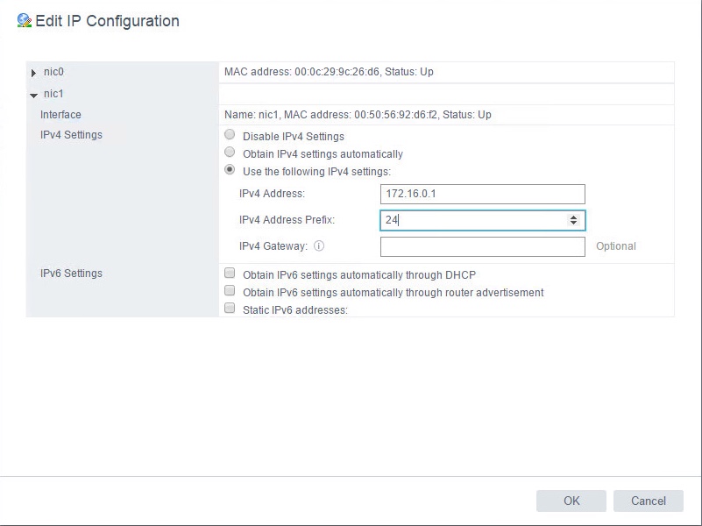Select Obtain IPv4 settings automatically option
702x526 pixels.
coord(230,153)
